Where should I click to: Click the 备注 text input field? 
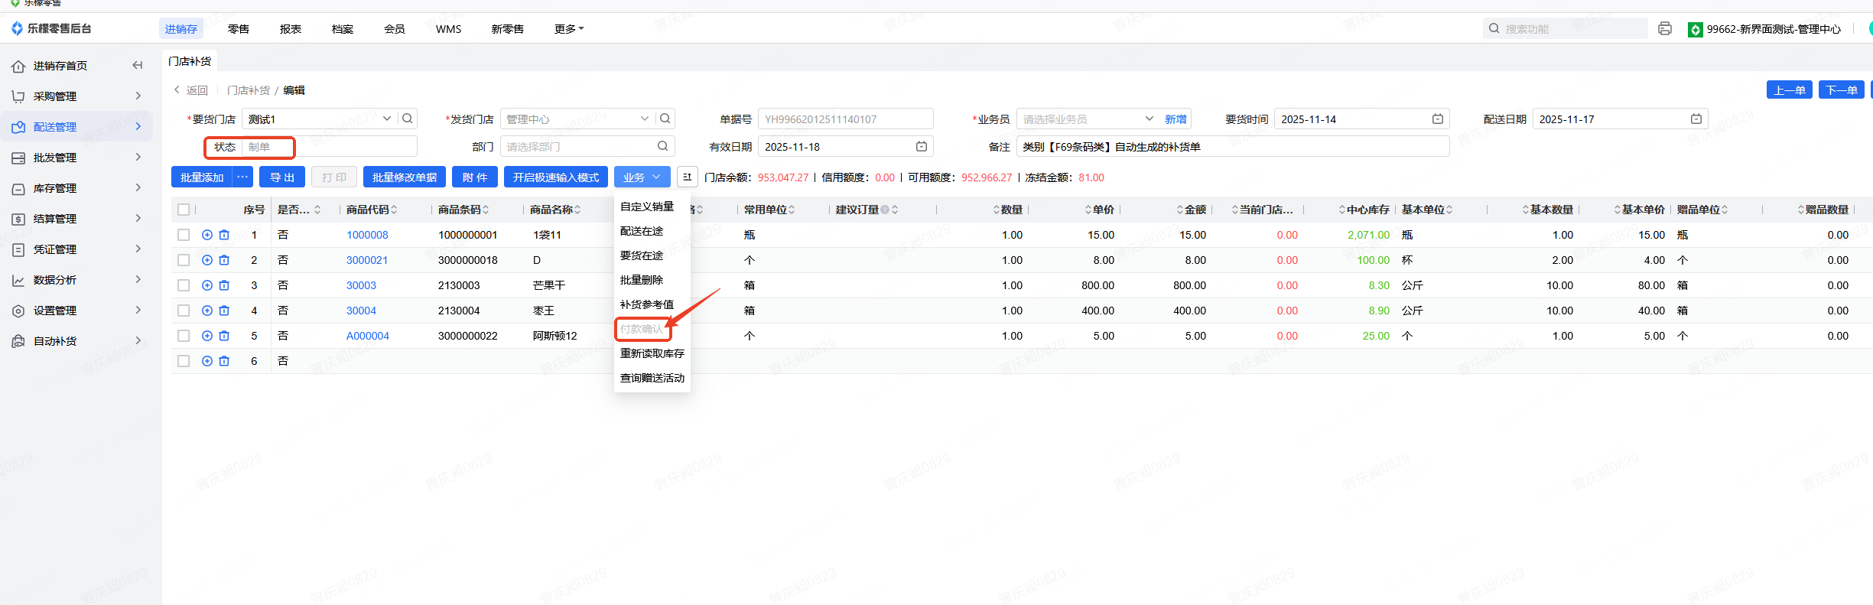pyautogui.click(x=1231, y=147)
